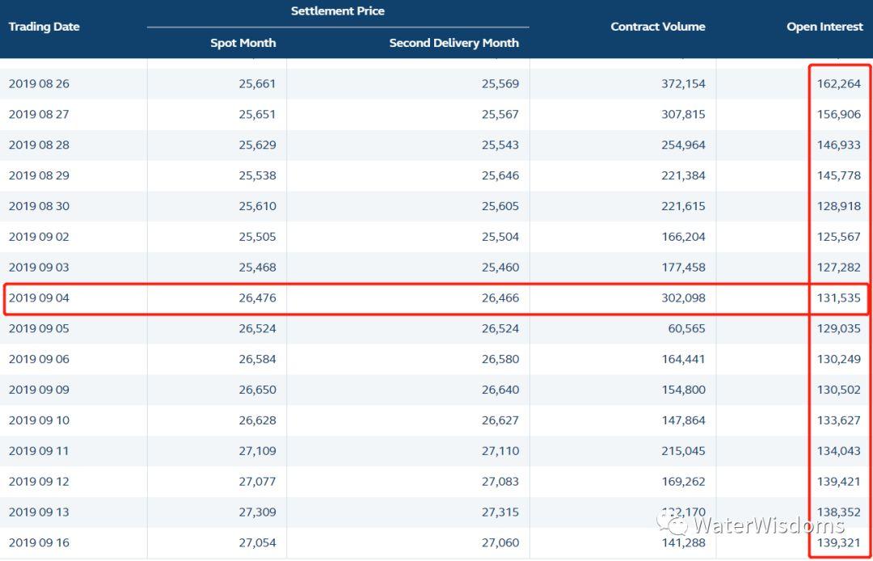Select open interest value 129,035
The image size is (873, 561).
pyautogui.click(x=839, y=329)
